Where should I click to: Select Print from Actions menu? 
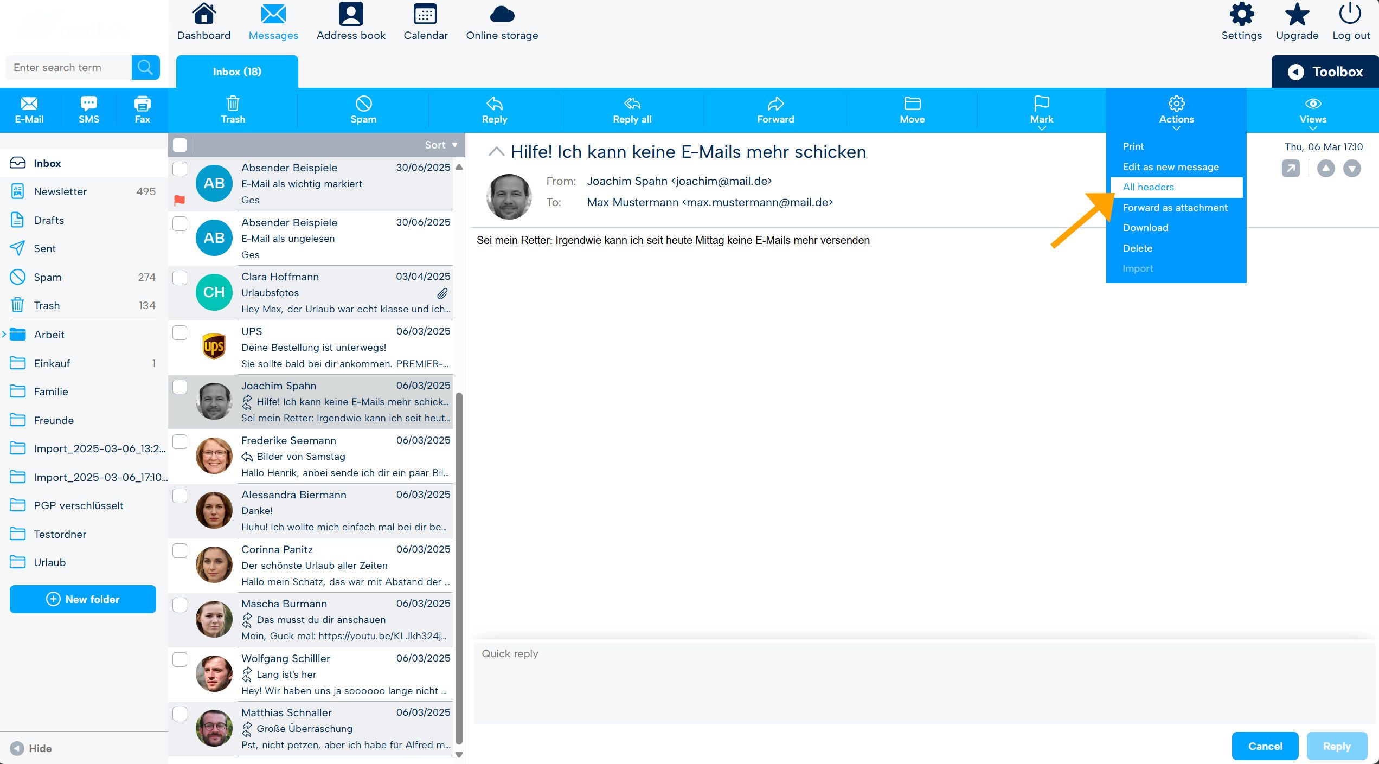tap(1133, 146)
